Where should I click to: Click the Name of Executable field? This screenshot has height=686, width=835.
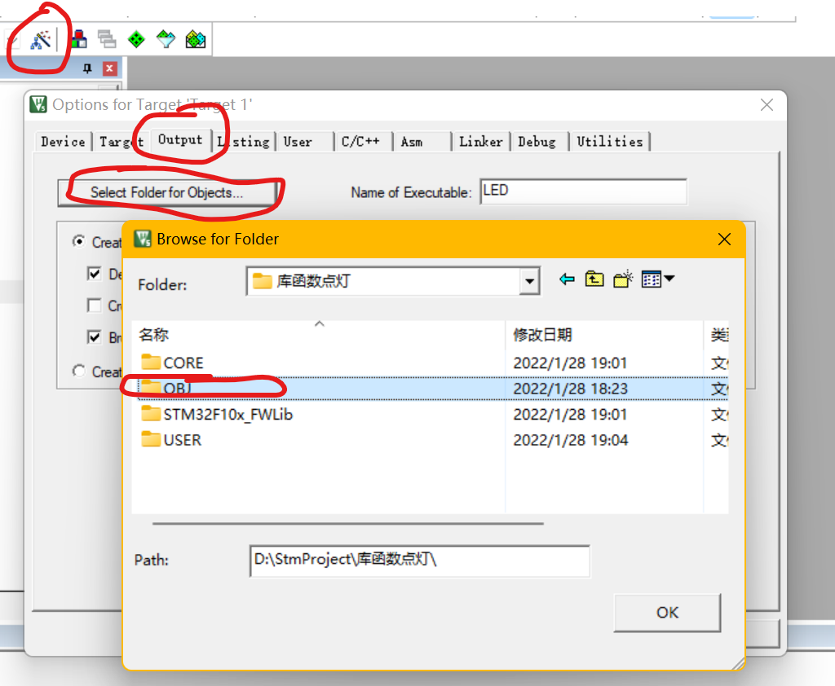pyautogui.click(x=583, y=191)
